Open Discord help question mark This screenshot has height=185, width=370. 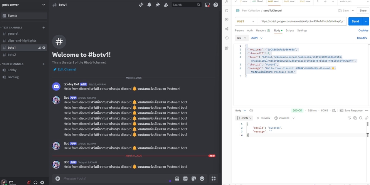216,5
